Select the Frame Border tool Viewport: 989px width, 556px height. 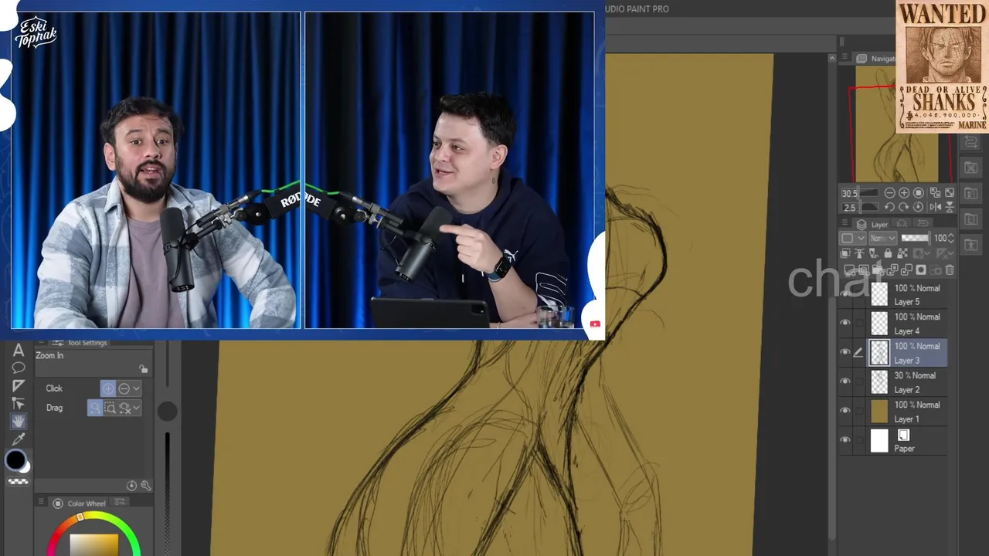click(19, 386)
